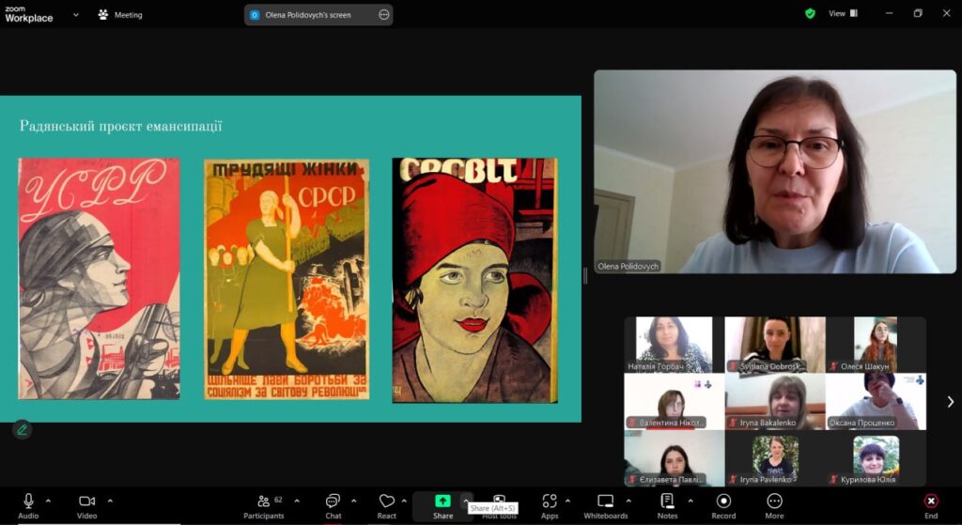Expand the Chat options arrow

[353, 502]
